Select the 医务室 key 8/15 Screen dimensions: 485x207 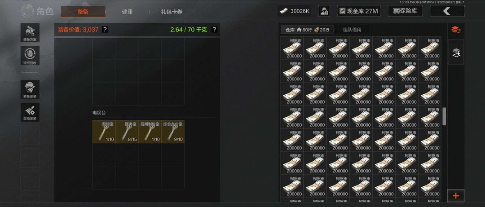[x=127, y=132]
